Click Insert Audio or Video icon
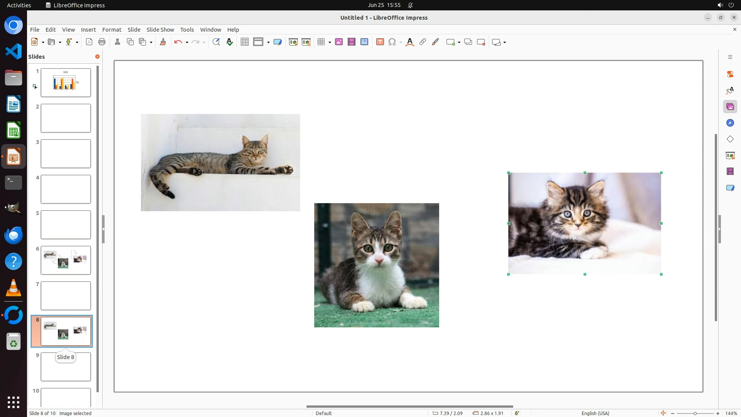 [x=351, y=42]
